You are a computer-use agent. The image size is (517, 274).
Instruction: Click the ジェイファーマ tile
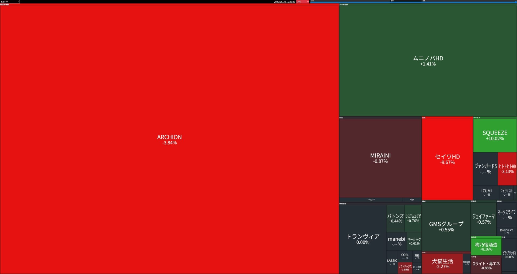coord(483,219)
